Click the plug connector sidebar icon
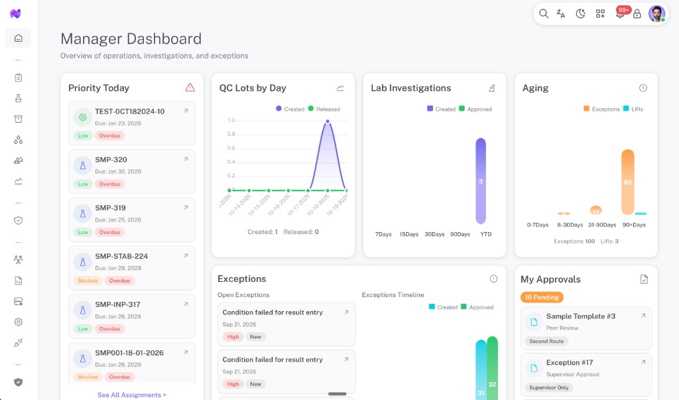 coord(18,343)
